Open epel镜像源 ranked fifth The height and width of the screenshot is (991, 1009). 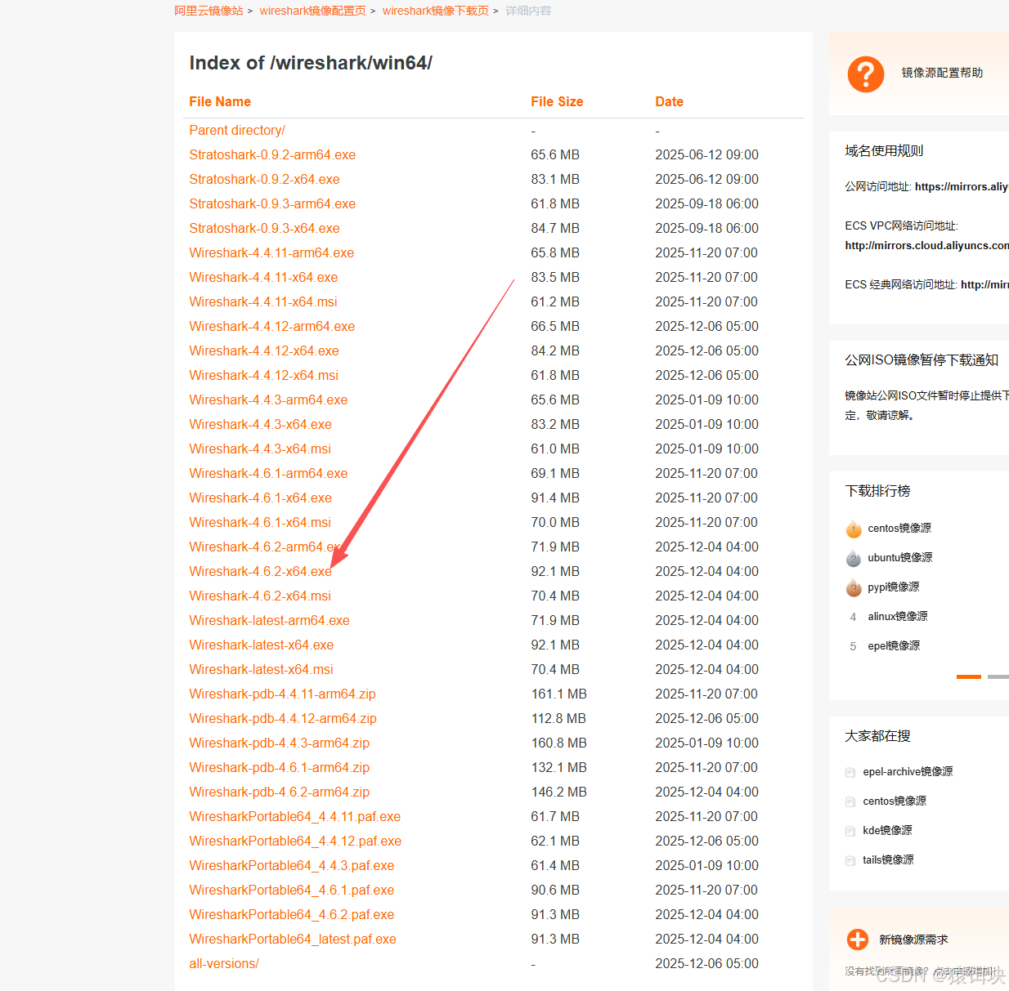tap(894, 646)
